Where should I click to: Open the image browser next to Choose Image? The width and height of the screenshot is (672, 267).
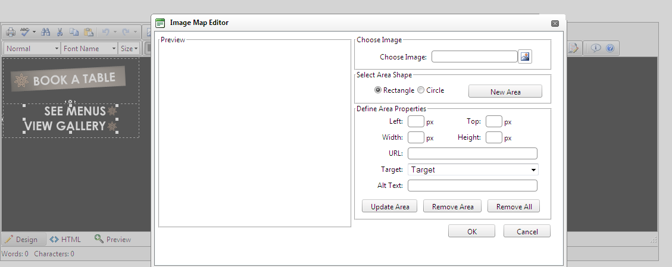[x=524, y=56]
